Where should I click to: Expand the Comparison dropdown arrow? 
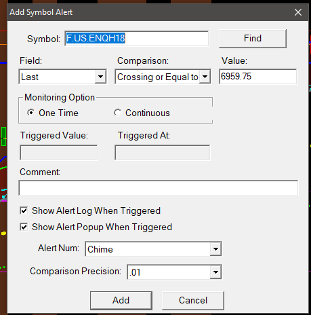(x=205, y=77)
